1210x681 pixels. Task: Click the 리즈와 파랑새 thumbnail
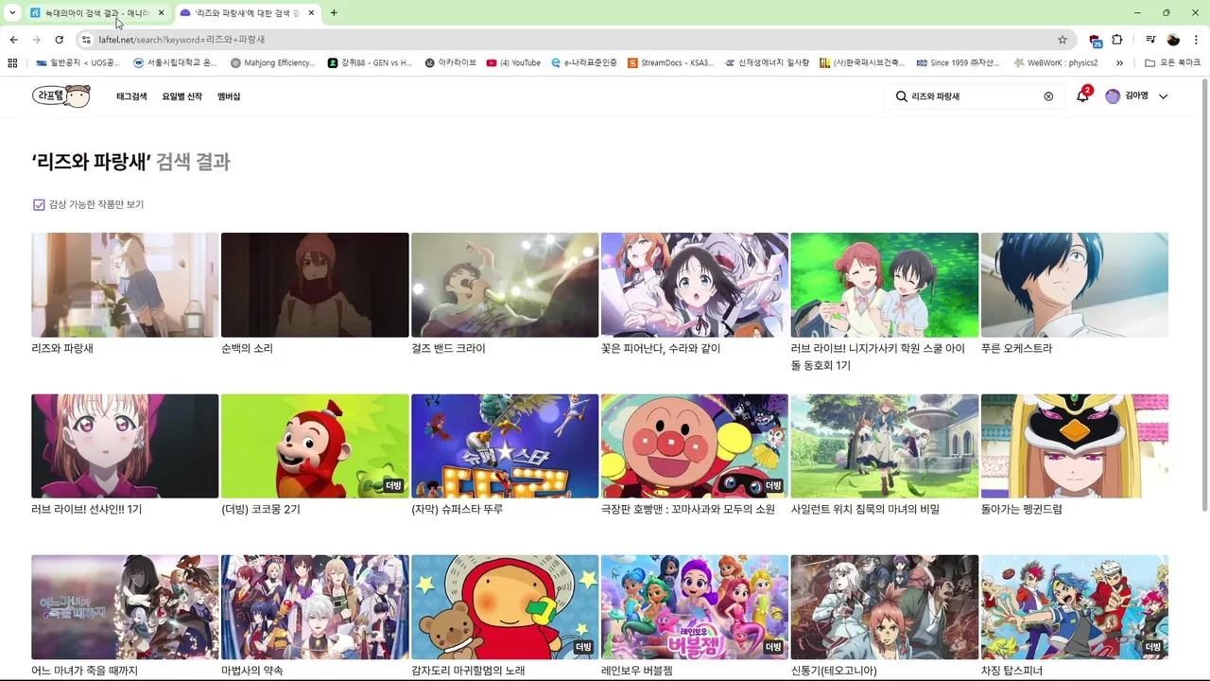(125, 285)
